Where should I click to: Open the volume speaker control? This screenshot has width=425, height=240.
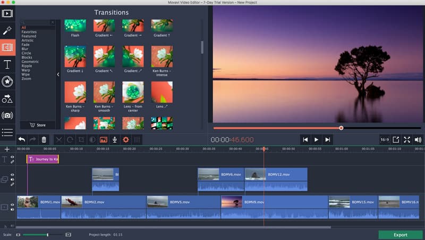[418, 139]
